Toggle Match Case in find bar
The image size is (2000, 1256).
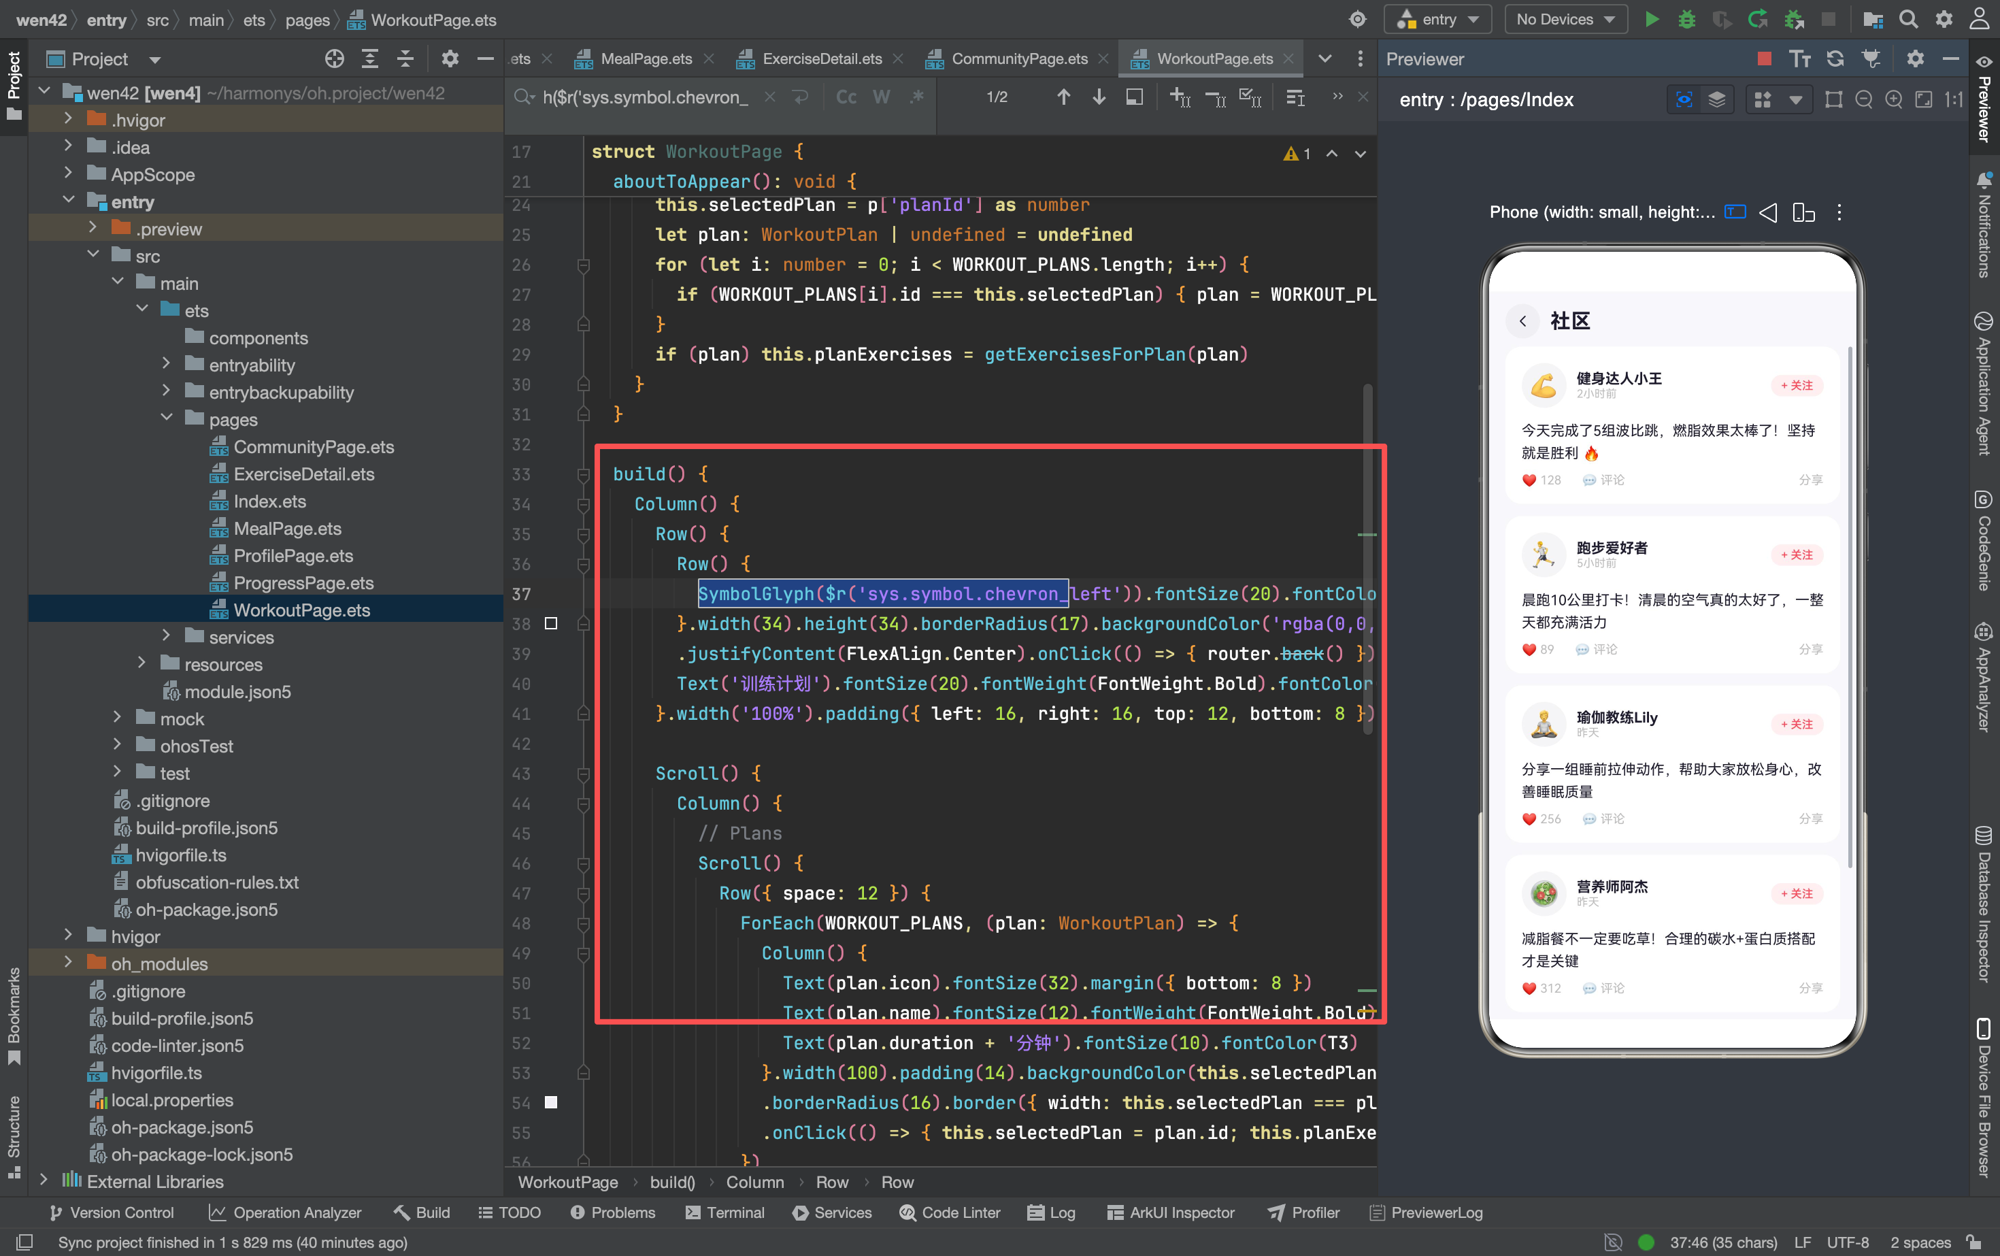coord(846,97)
